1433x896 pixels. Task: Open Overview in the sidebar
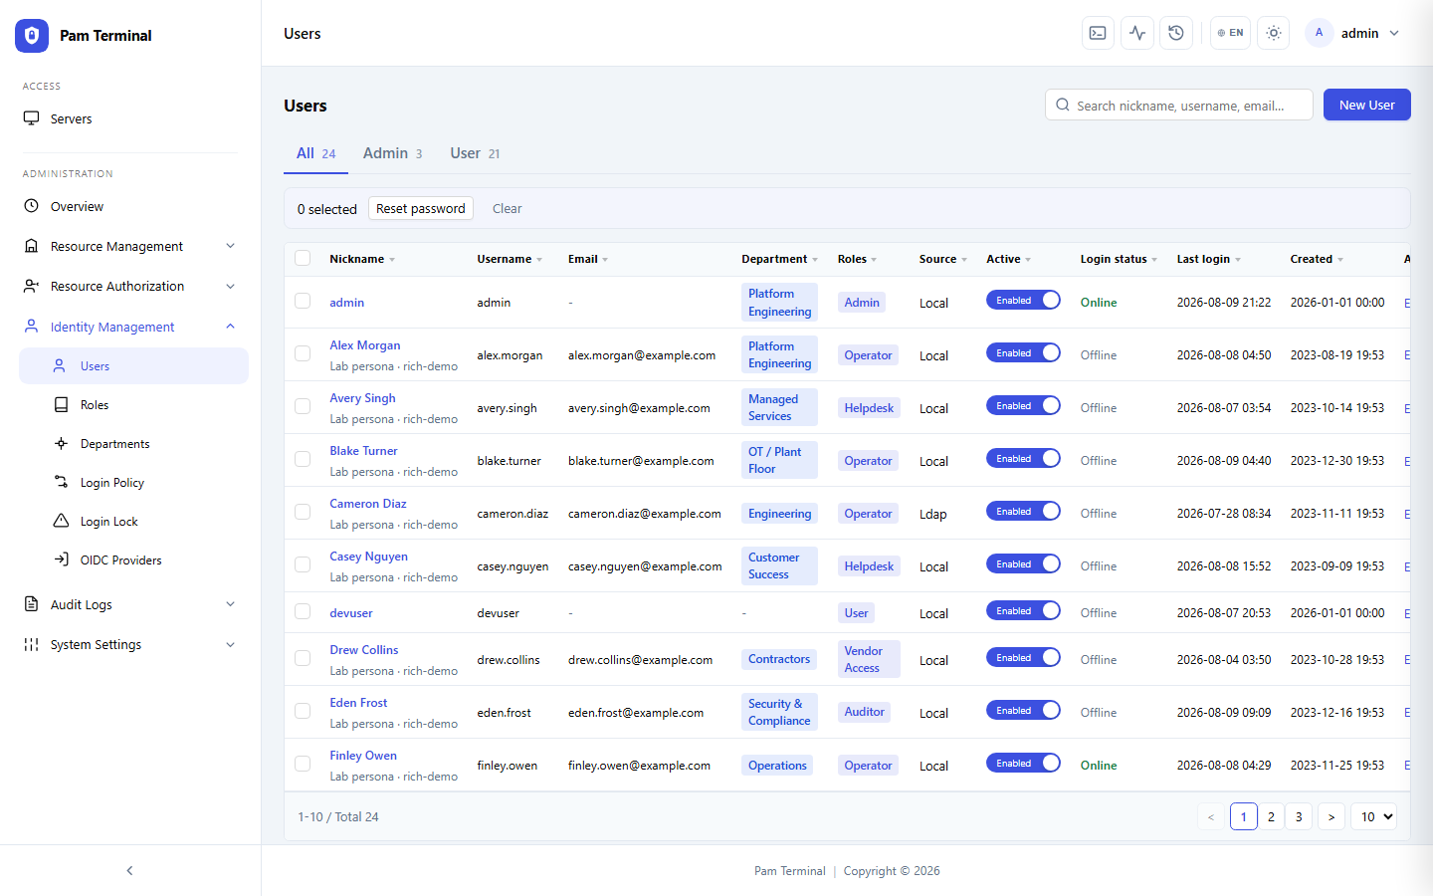tap(130, 206)
